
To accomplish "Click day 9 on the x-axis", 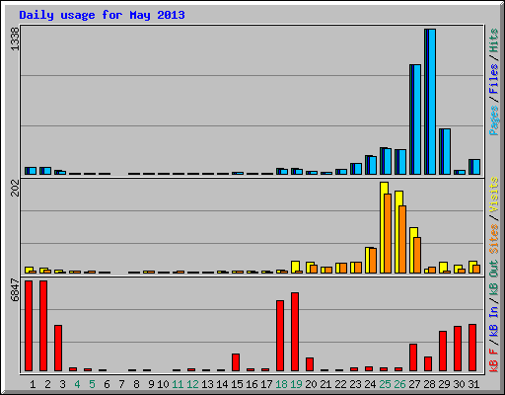I will tap(151, 384).
